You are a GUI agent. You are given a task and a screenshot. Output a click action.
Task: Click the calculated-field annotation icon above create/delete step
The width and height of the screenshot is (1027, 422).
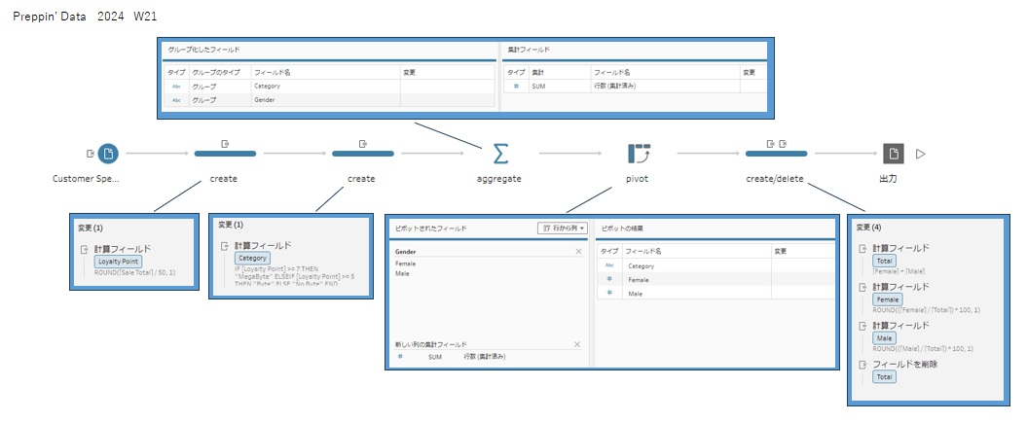[x=771, y=143]
